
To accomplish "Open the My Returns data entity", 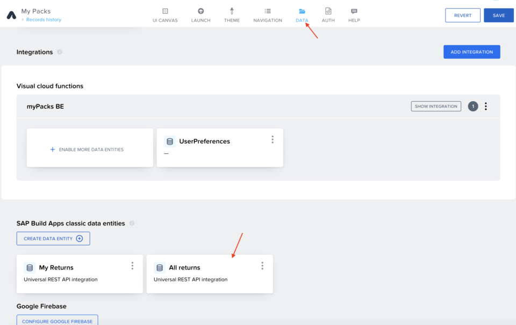I will click(x=80, y=274).
